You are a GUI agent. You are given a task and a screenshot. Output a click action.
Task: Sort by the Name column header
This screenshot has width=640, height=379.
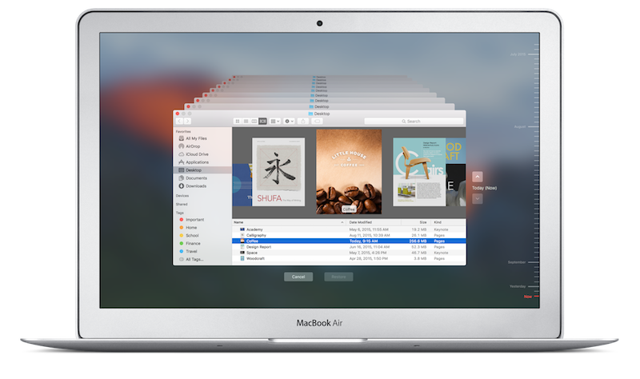[290, 222]
